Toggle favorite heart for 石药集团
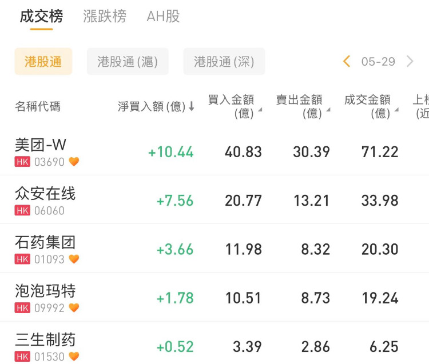The width and height of the screenshot is (429, 364). coord(74,259)
